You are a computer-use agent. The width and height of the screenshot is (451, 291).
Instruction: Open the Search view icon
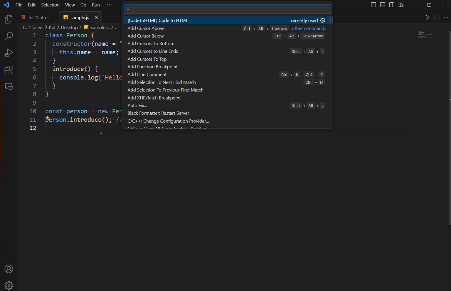pos(9,36)
